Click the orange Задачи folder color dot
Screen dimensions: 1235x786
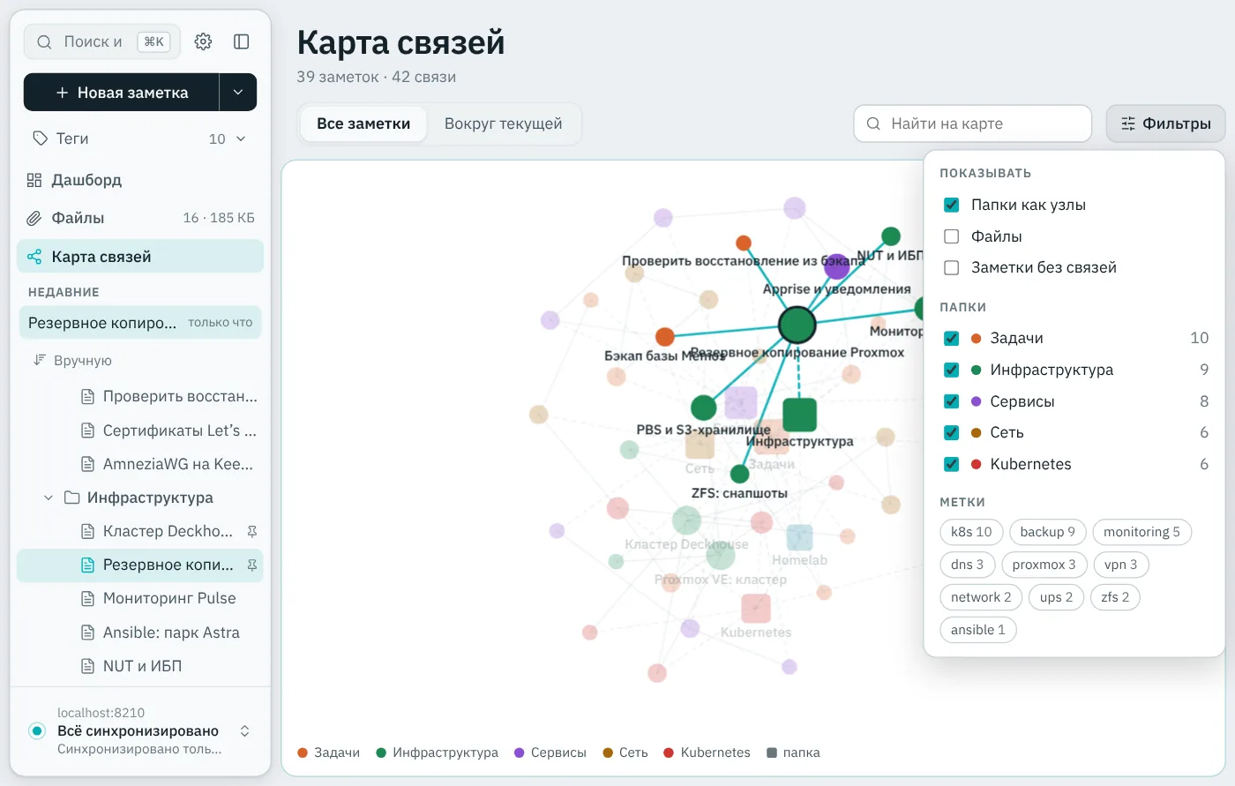(976, 338)
